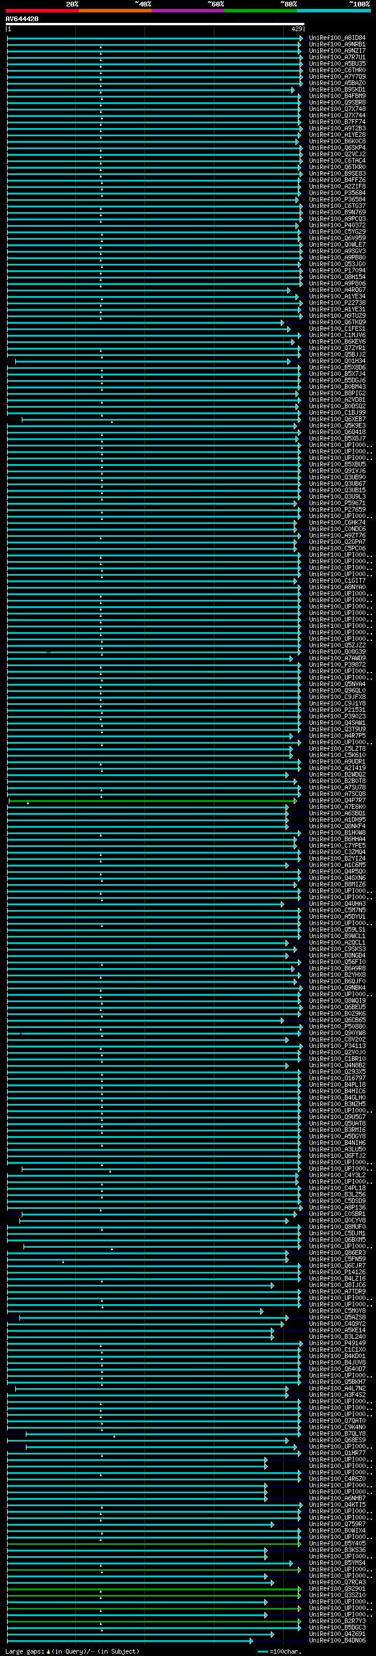Select UniRef100_P36584 entry
The width and height of the screenshot is (376, 1656).
point(337,199)
